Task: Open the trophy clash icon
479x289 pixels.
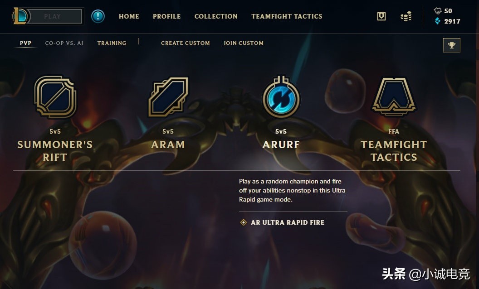Action: [x=451, y=45]
